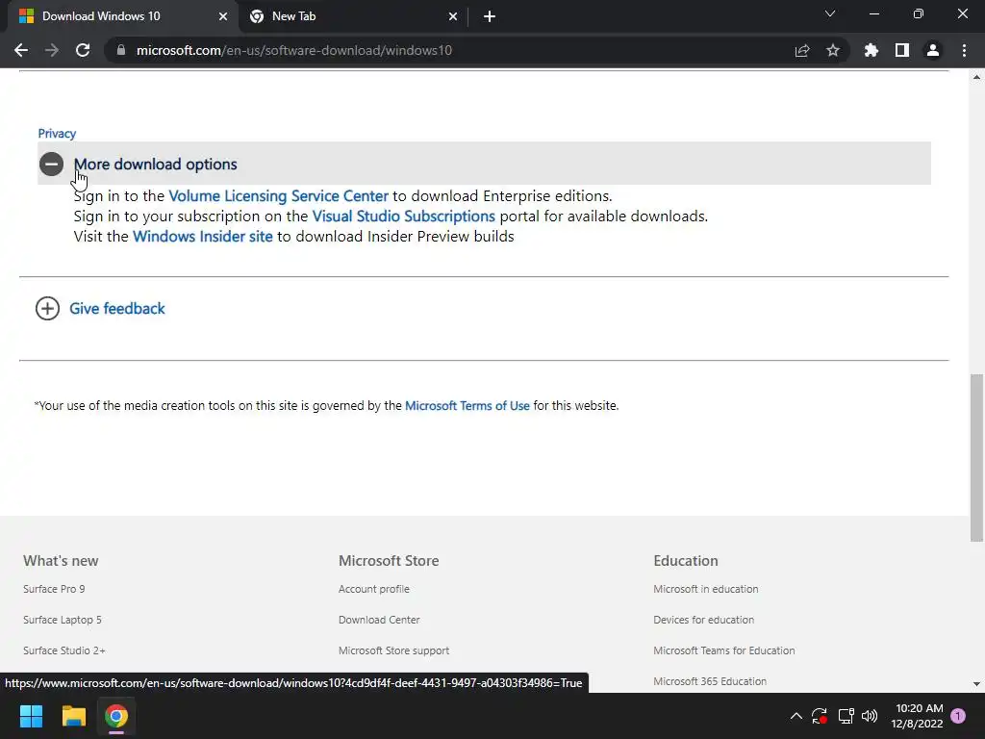This screenshot has width=985, height=739.
Task: Open Surface Studio 2+ footer link
Action: point(64,650)
